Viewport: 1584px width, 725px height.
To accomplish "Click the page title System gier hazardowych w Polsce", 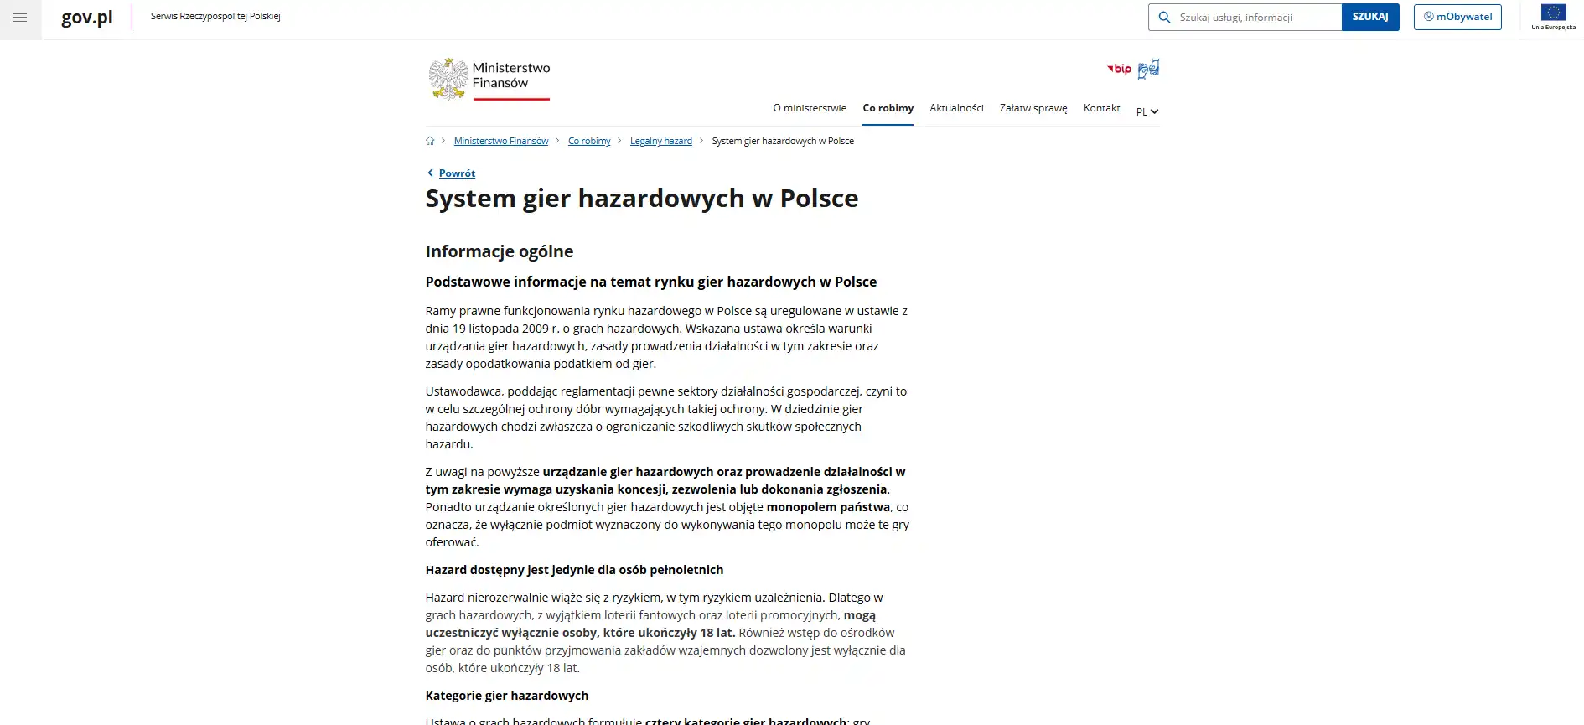I will (642, 199).
